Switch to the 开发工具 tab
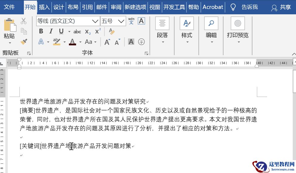 [x=174, y=7]
